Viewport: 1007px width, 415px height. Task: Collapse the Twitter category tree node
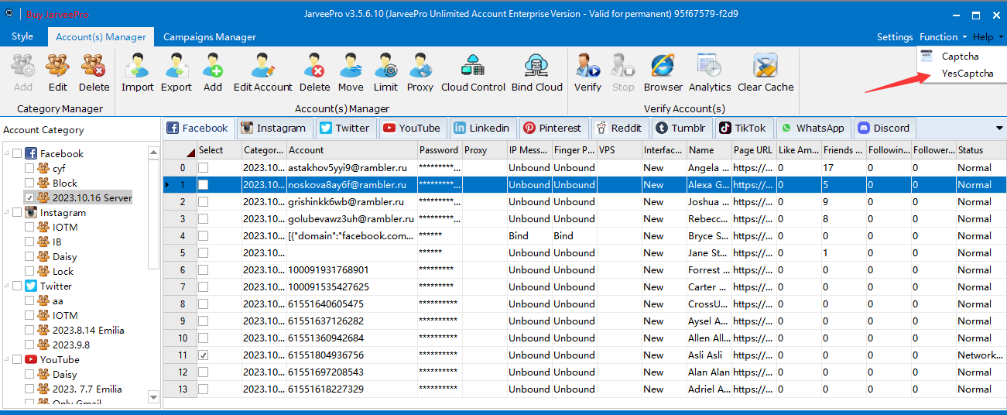click(7, 286)
